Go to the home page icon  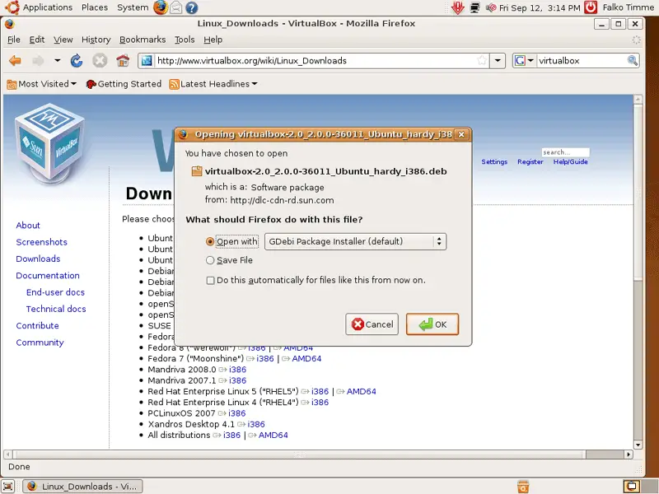point(123,61)
